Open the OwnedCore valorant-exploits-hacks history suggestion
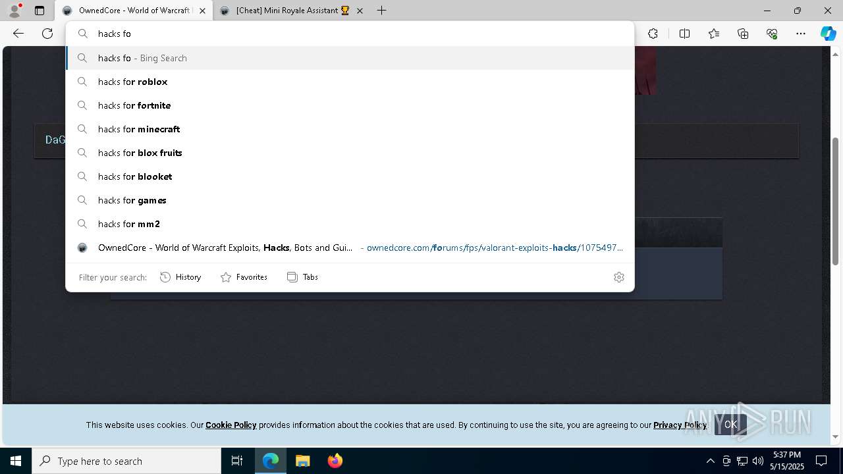Screen dimensions: 843x474 point(350,248)
